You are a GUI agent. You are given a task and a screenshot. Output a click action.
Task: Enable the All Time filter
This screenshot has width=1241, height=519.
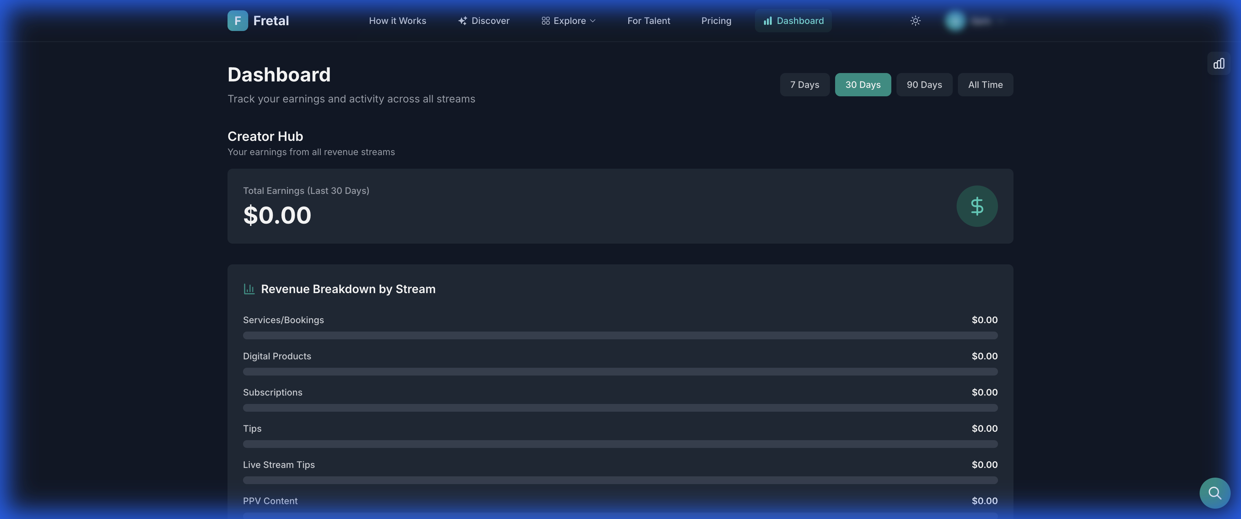pos(985,84)
